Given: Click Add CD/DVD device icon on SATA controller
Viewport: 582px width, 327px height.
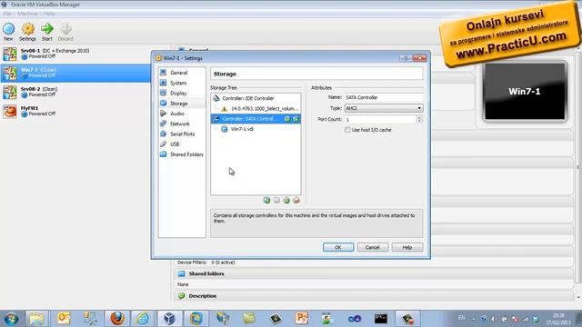Looking at the screenshot, I should [287, 119].
